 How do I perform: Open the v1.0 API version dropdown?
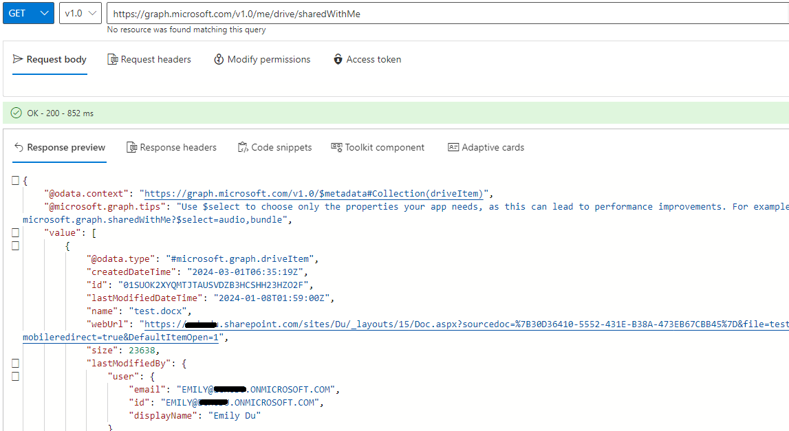coord(80,13)
